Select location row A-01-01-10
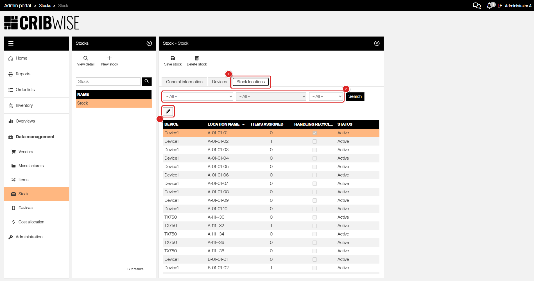The width and height of the screenshot is (534, 281). (271, 209)
